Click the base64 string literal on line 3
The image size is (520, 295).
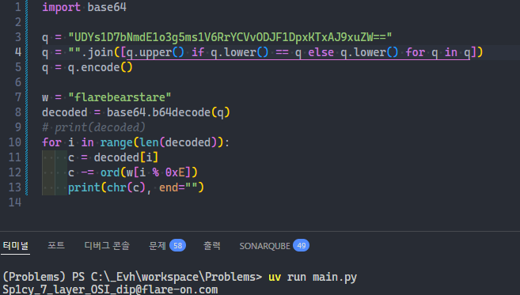230,37
